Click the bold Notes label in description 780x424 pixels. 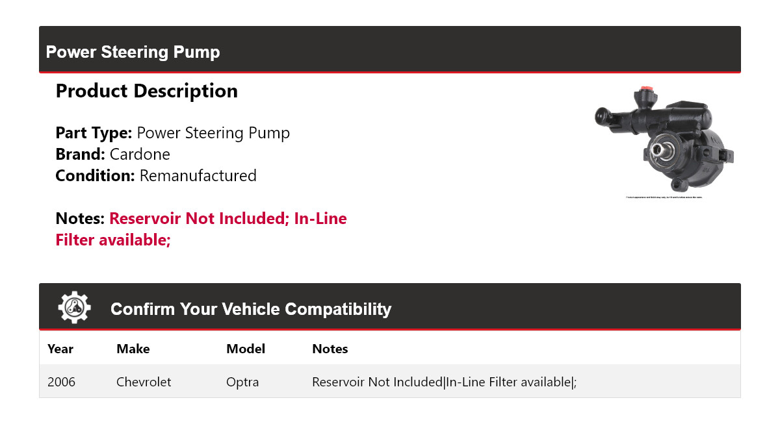click(x=80, y=219)
